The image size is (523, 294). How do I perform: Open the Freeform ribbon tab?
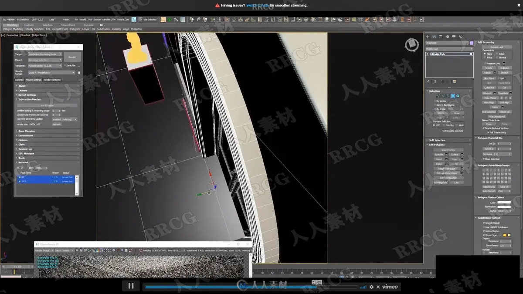(29, 25)
